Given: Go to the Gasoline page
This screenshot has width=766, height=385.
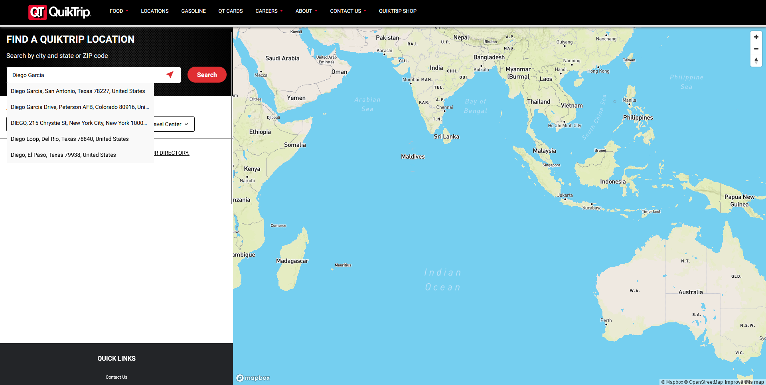Looking at the screenshot, I should [193, 11].
